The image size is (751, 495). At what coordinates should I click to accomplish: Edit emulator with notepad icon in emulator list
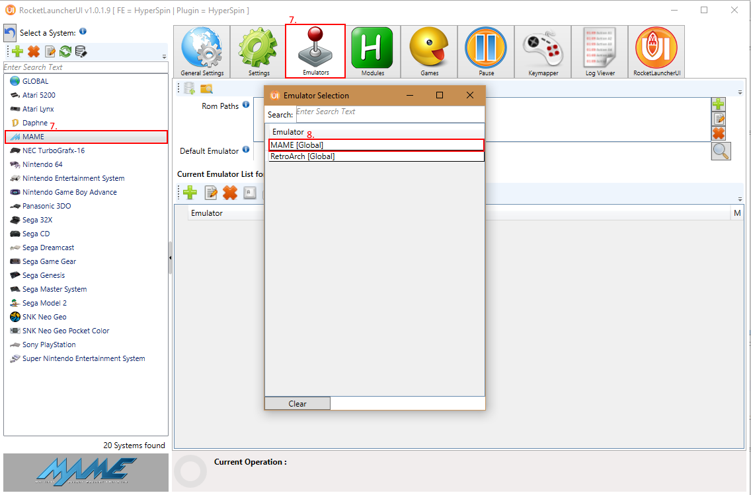[x=210, y=193]
